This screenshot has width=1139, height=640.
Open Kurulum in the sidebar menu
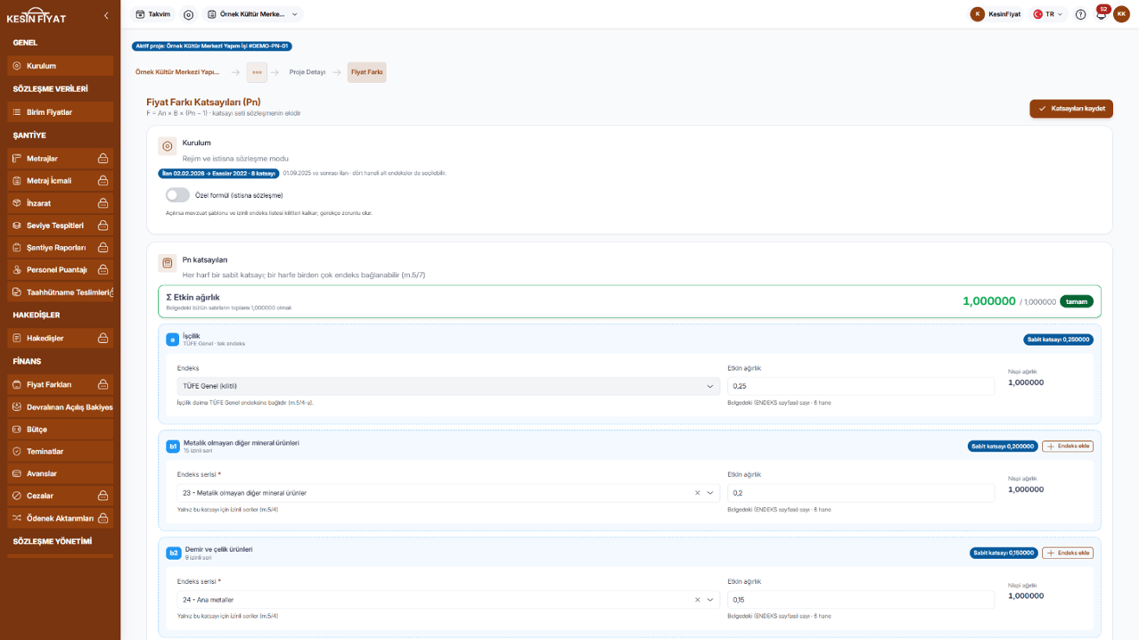click(61, 66)
